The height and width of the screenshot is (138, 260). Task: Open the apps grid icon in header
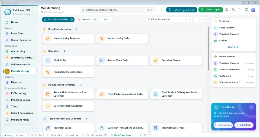(x=233, y=10)
